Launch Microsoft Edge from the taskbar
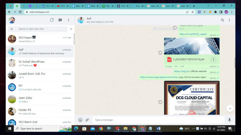 point(76,129)
